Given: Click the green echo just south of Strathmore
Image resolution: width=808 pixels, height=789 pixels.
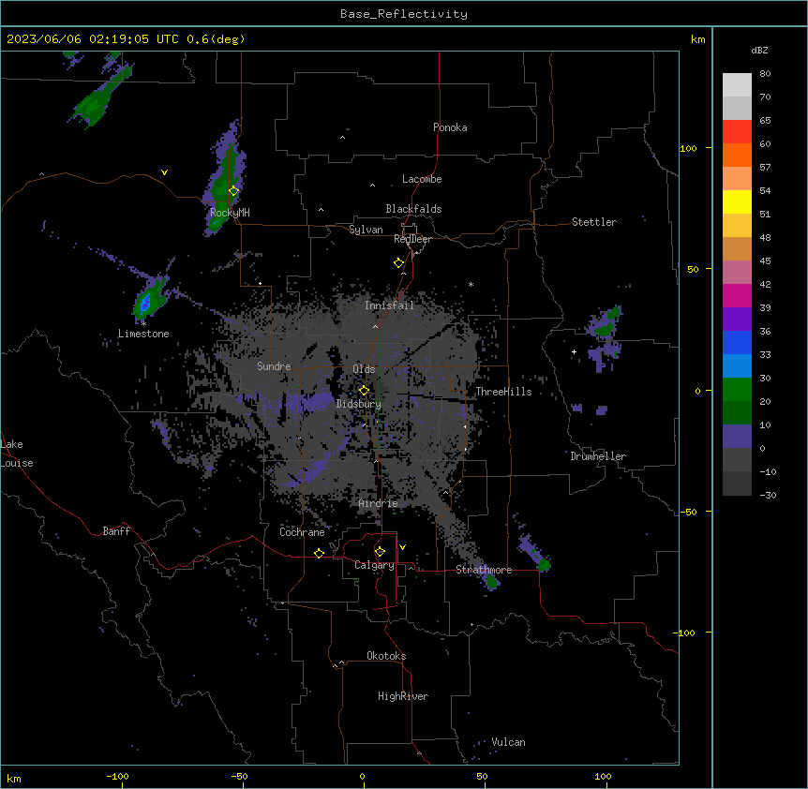Looking at the screenshot, I should tap(491, 582).
